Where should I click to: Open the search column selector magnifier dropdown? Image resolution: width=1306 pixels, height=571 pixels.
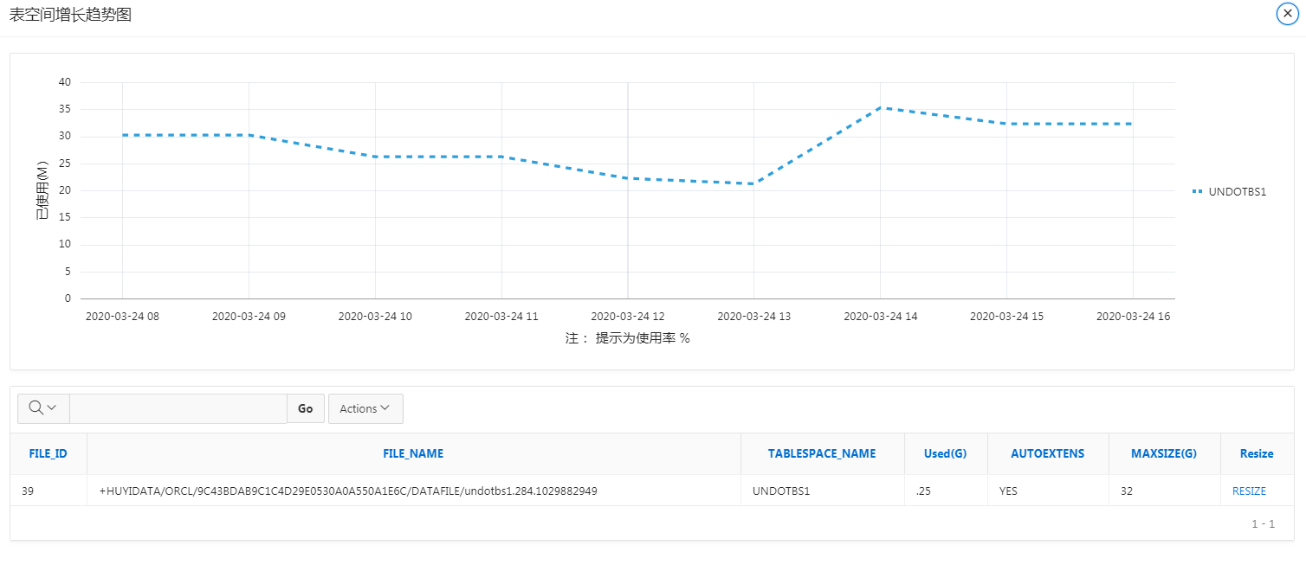coord(43,408)
